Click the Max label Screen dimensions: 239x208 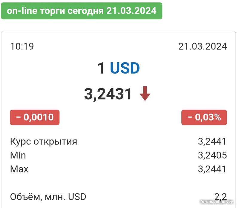click(x=19, y=169)
